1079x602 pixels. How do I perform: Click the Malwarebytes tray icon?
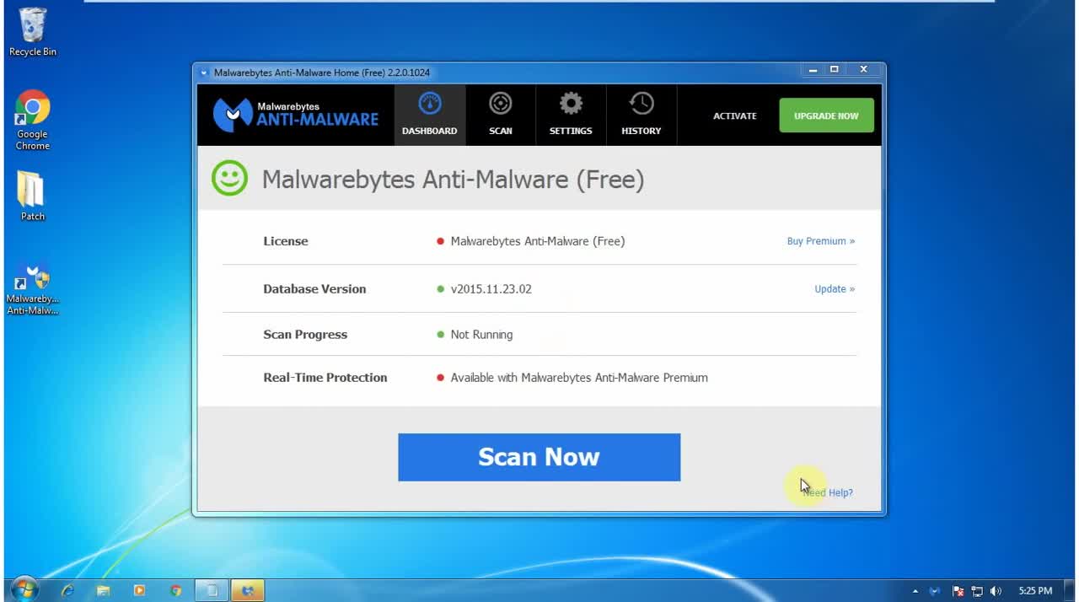click(x=934, y=591)
